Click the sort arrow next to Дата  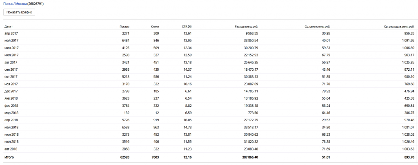(x=12, y=26)
